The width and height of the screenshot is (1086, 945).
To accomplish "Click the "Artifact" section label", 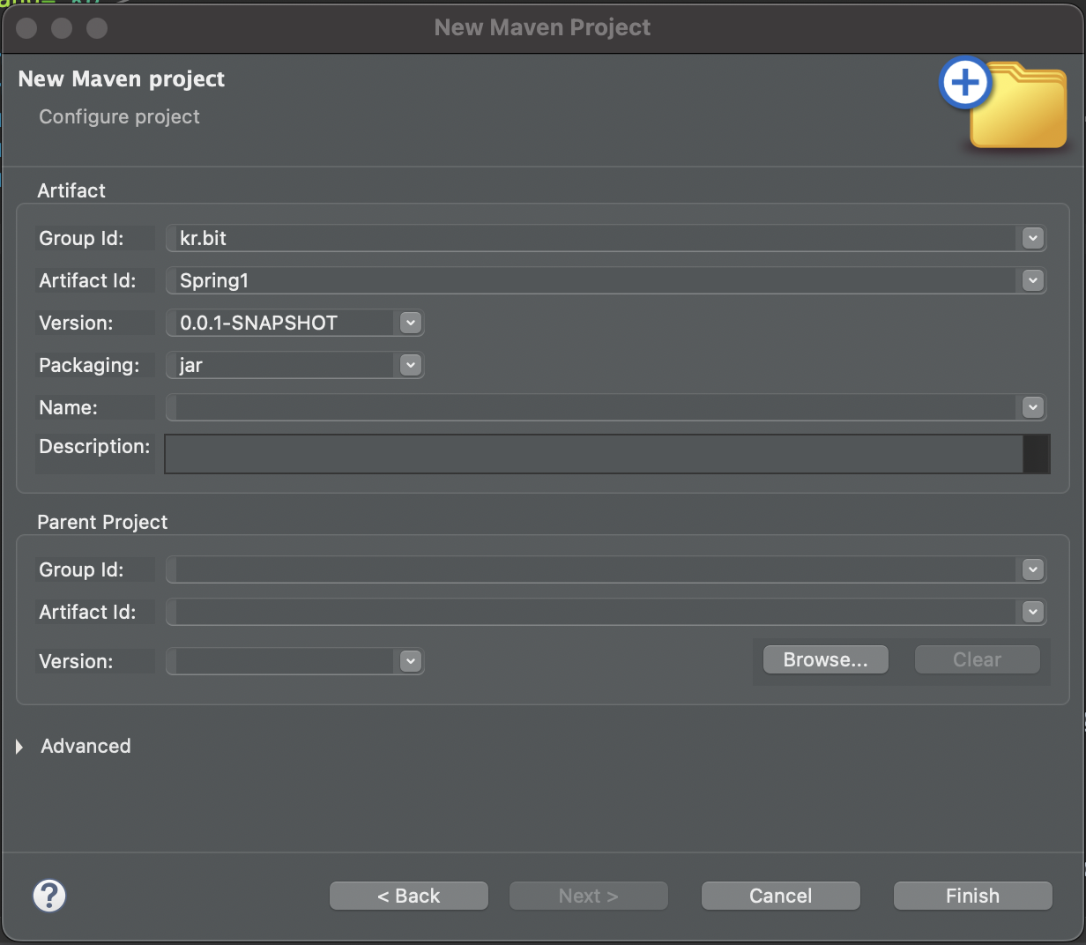I will coord(71,190).
